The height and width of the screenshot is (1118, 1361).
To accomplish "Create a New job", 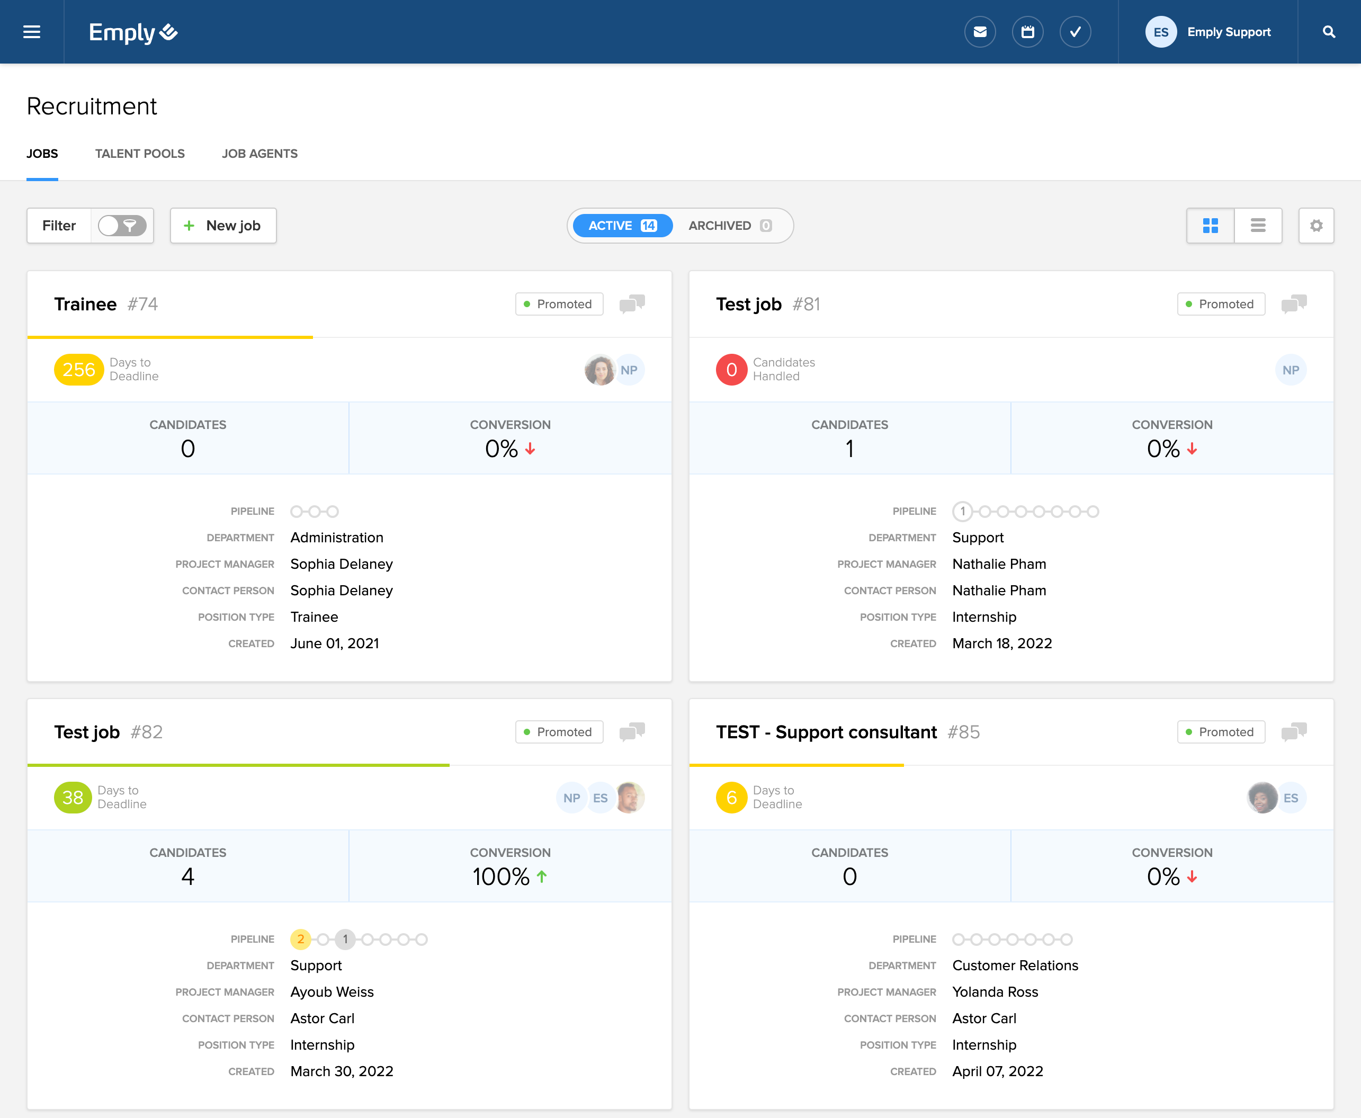I will point(223,226).
